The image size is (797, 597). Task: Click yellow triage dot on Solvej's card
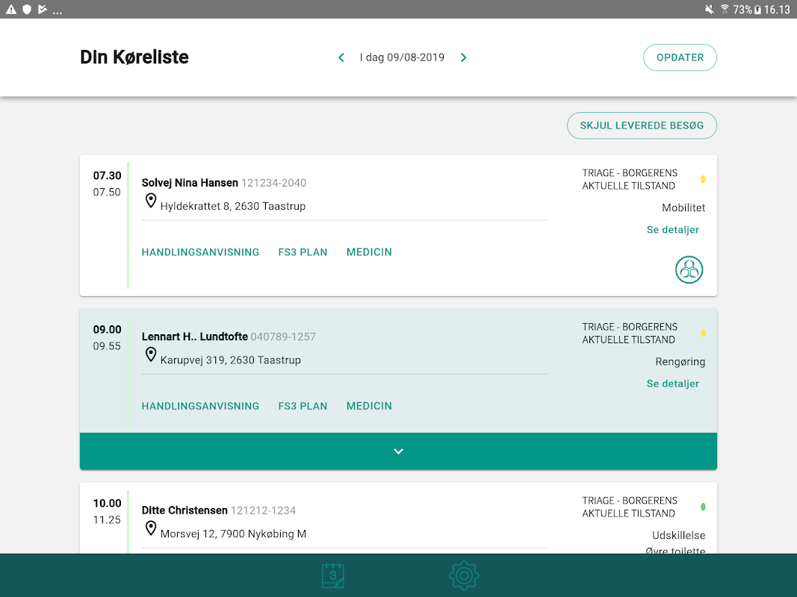click(703, 179)
